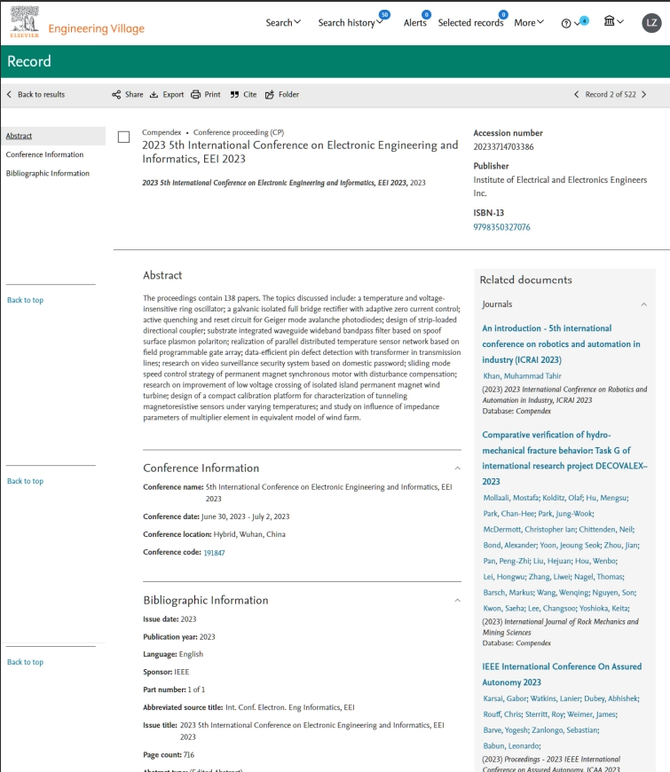This screenshot has height=772, width=670.
Task: Click Back to top beside Conference Information
Action: tap(25, 481)
